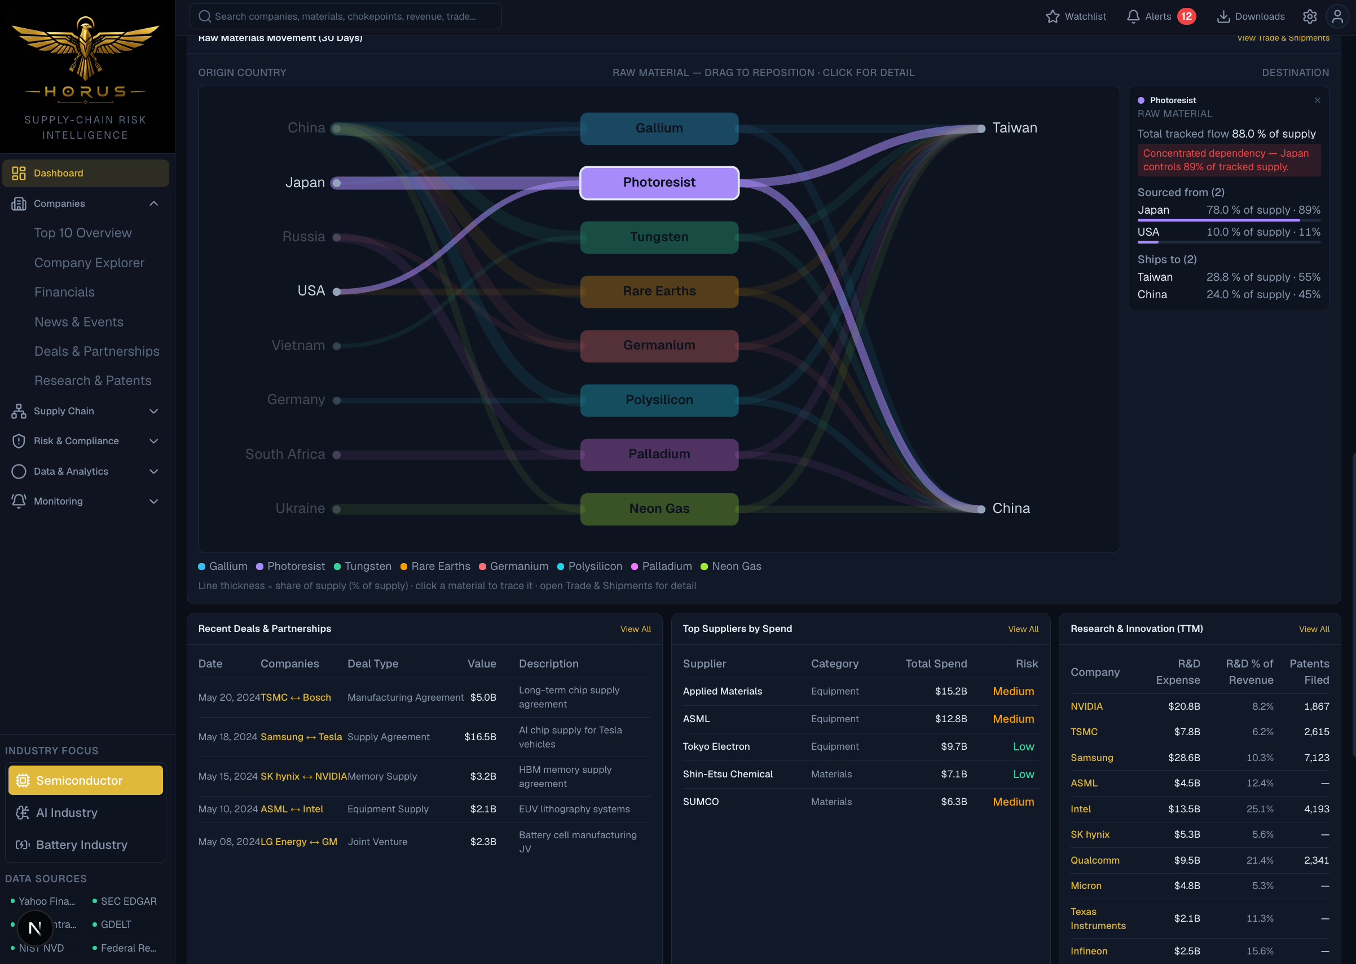Expand the Supply Chain chevron
1356x964 pixels.
(154, 412)
